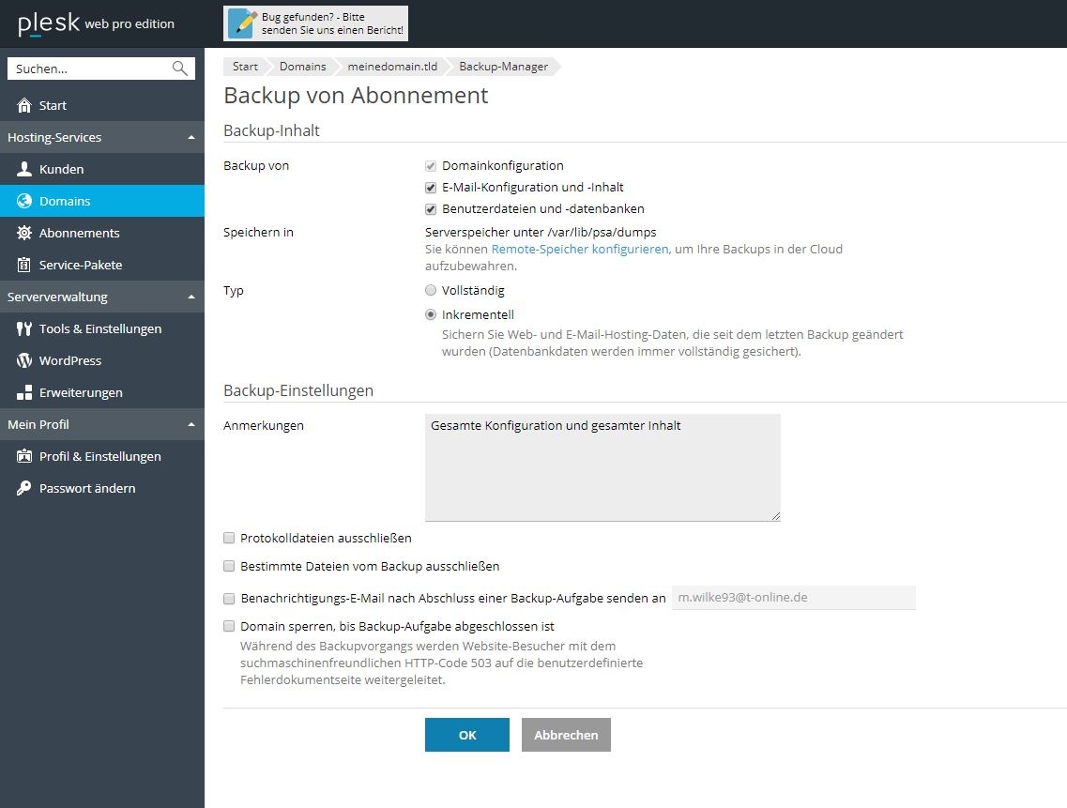Open the meinedomain.tld breadcrumb
Image resolution: width=1067 pixels, height=808 pixels.
392,66
